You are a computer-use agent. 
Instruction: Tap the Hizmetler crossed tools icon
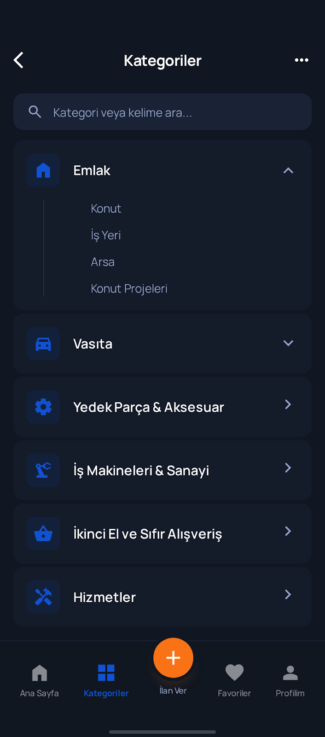tap(43, 597)
